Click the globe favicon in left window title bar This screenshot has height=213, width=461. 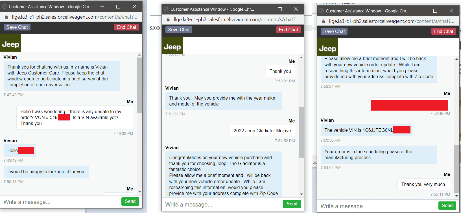(x=4, y=6)
